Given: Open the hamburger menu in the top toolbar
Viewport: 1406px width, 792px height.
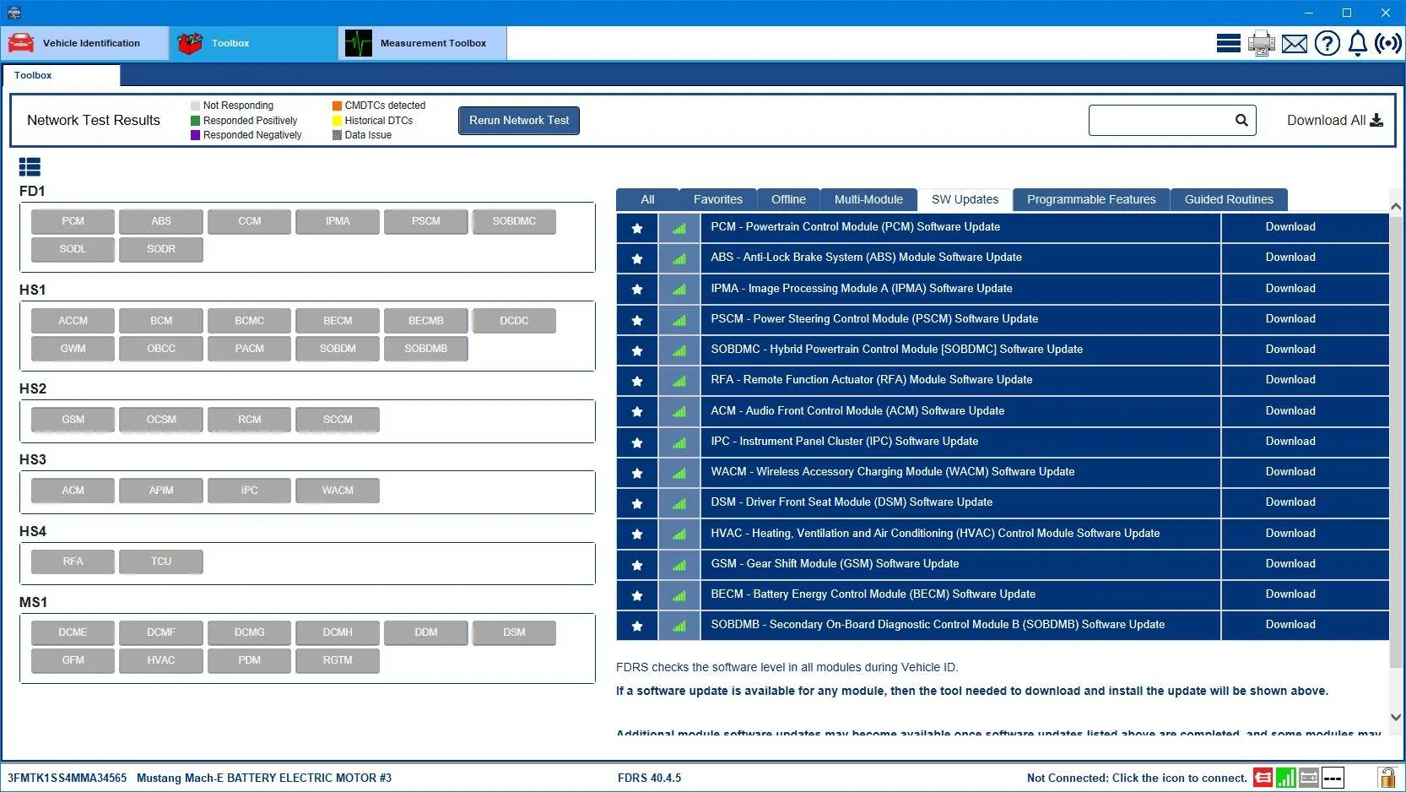Looking at the screenshot, I should (1228, 43).
